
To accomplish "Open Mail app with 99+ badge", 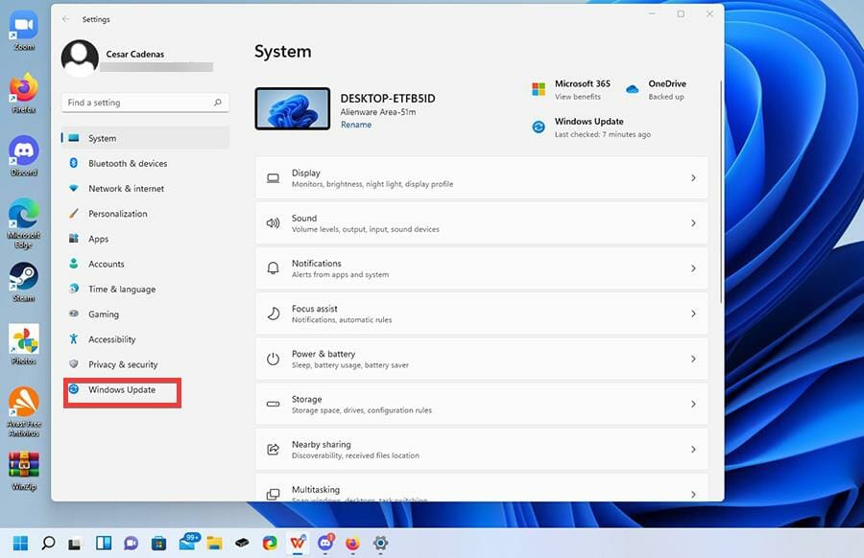I will [188, 542].
